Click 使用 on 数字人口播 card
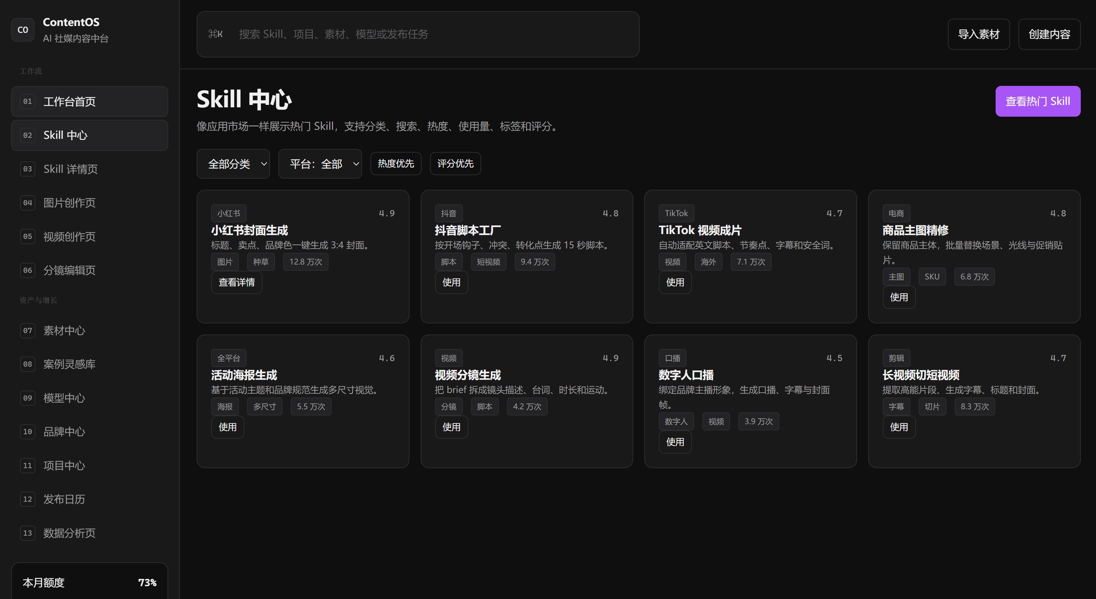The width and height of the screenshot is (1096, 599). click(x=675, y=442)
